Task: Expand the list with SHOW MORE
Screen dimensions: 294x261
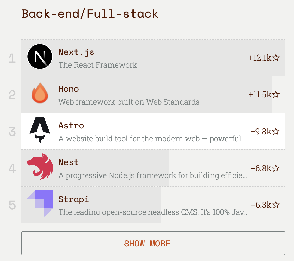Action: click(153, 243)
